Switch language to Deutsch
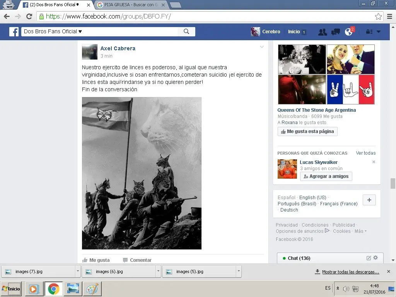Screen dimensions: 396x297 pyautogui.click(x=289, y=210)
